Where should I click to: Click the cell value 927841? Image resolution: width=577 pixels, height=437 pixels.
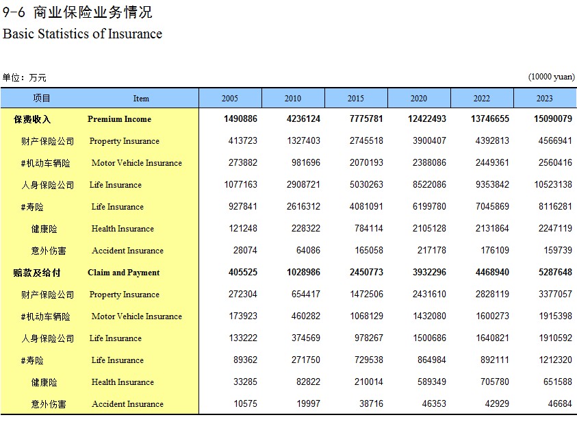coord(242,207)
